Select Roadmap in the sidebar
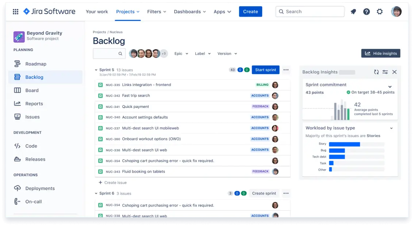This screenshot has width=414, height=226. tap(36, 64)
